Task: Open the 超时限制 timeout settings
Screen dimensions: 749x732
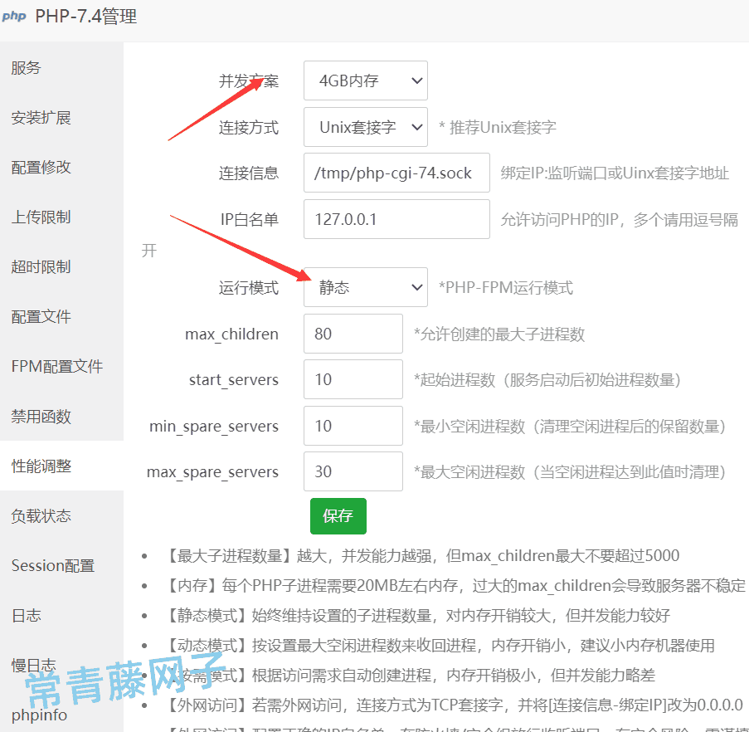Action: [41, 266]
